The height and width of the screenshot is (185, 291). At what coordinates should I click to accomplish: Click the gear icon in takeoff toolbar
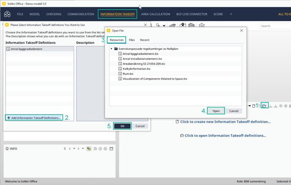click(x=286, y=106)
